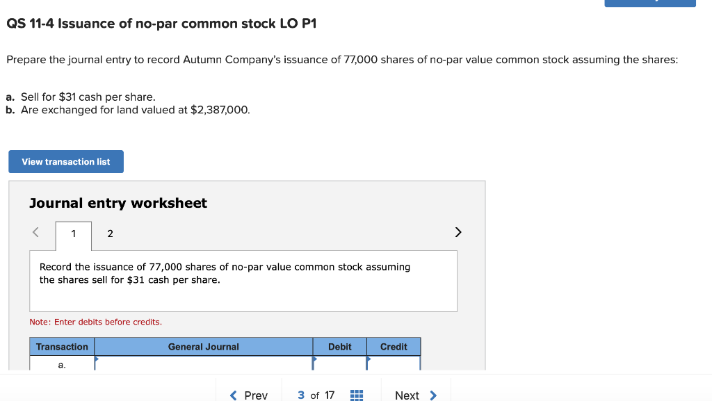Click the blue button at the top right
Image resolution: width=712 pixels, height=401 pixels.
650,3
